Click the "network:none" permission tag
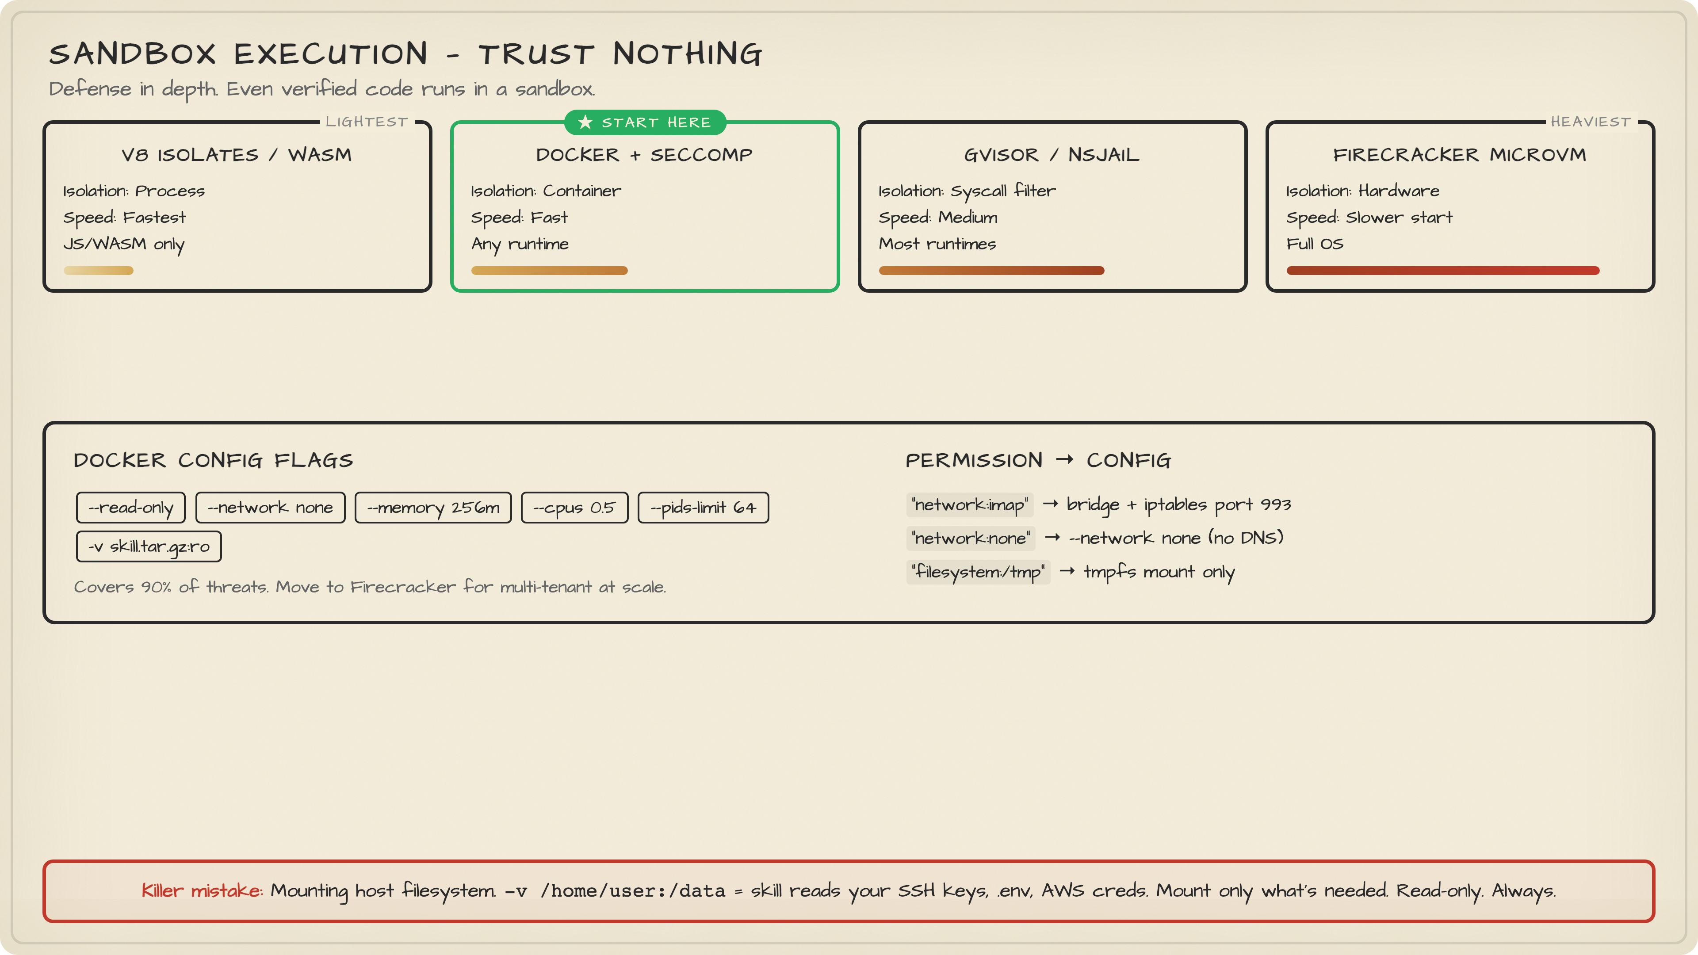Screen dimensions: 1698x955 970,539
